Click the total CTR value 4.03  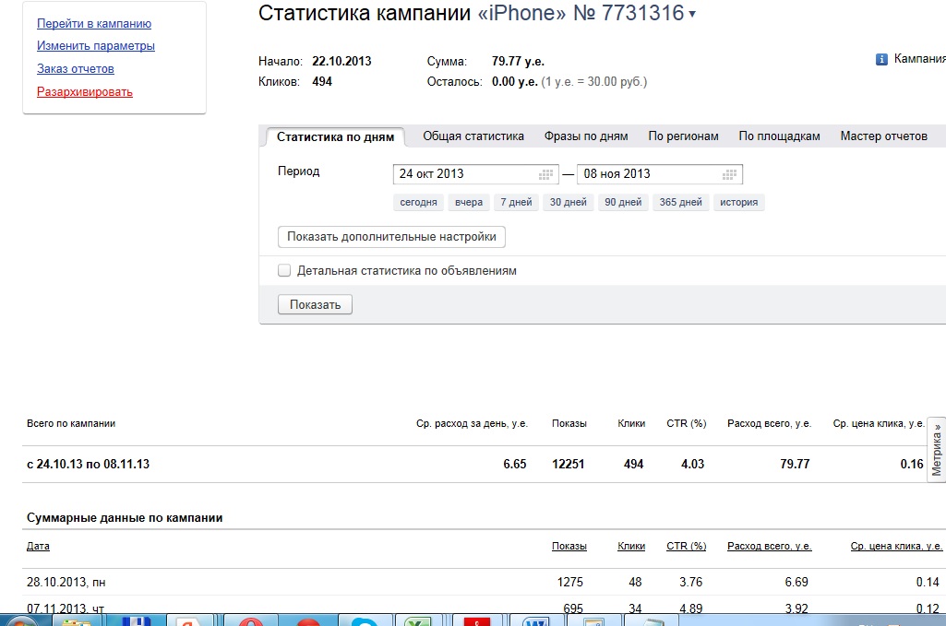pyautogui.click(x=692, y=464)
